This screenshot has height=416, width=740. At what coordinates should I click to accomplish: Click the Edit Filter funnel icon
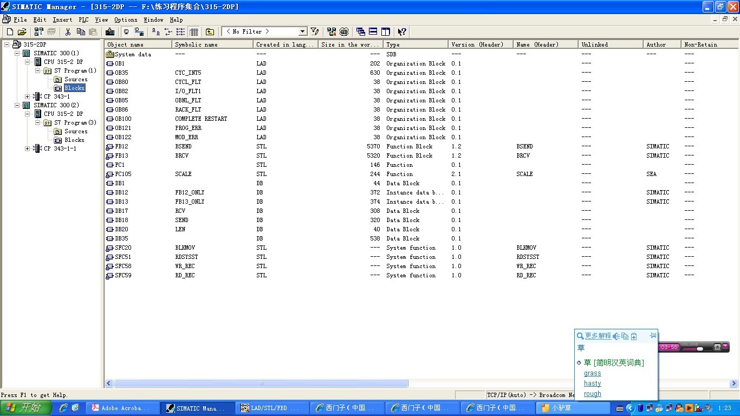tap(314, 32)
